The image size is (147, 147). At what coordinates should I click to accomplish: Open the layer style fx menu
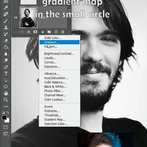coord(29,32)
